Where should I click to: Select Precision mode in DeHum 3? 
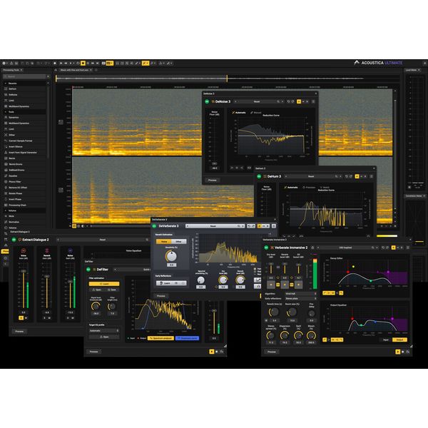pos(309,187)
